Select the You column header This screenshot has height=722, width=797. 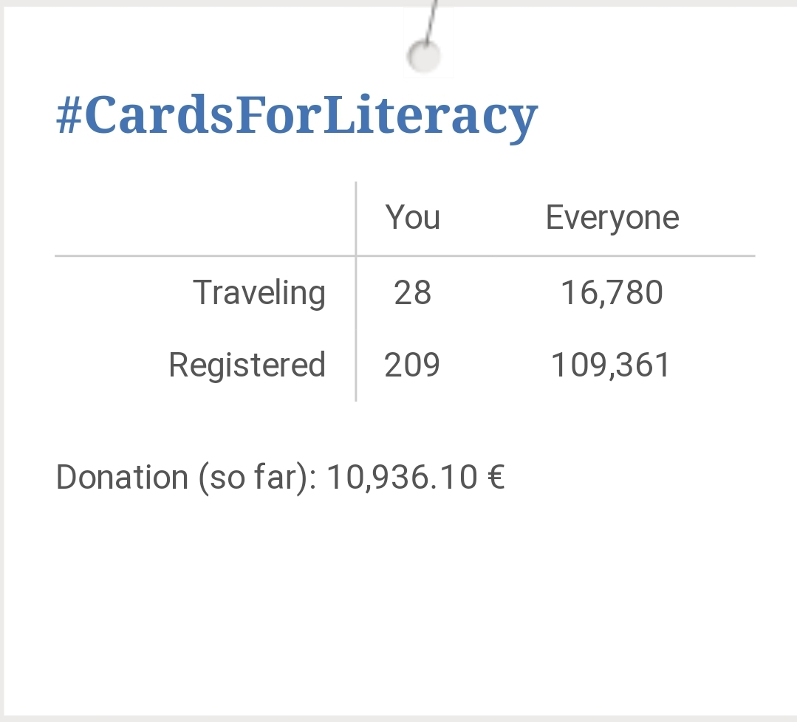412,218
